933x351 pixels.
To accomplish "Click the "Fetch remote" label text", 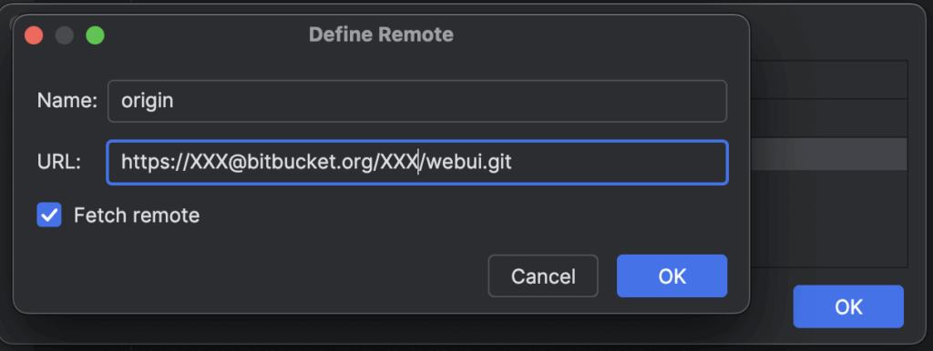I will tap(137, 215).
